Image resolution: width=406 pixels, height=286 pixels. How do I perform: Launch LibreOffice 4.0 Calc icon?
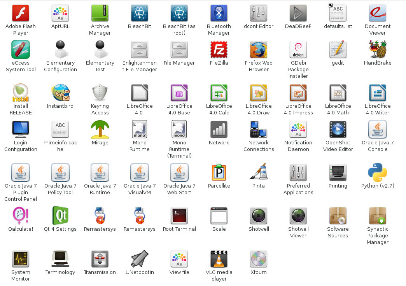coord(219,93)
